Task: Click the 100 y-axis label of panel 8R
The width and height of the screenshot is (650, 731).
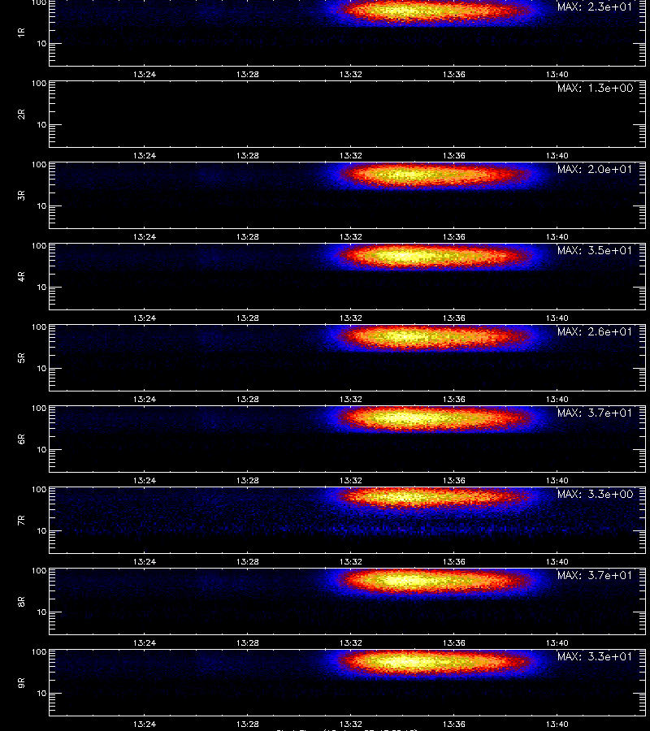Action: [x=39, y=571]
